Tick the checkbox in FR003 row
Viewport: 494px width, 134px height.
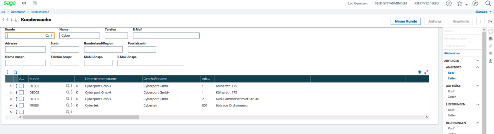(x=21, y=105)
